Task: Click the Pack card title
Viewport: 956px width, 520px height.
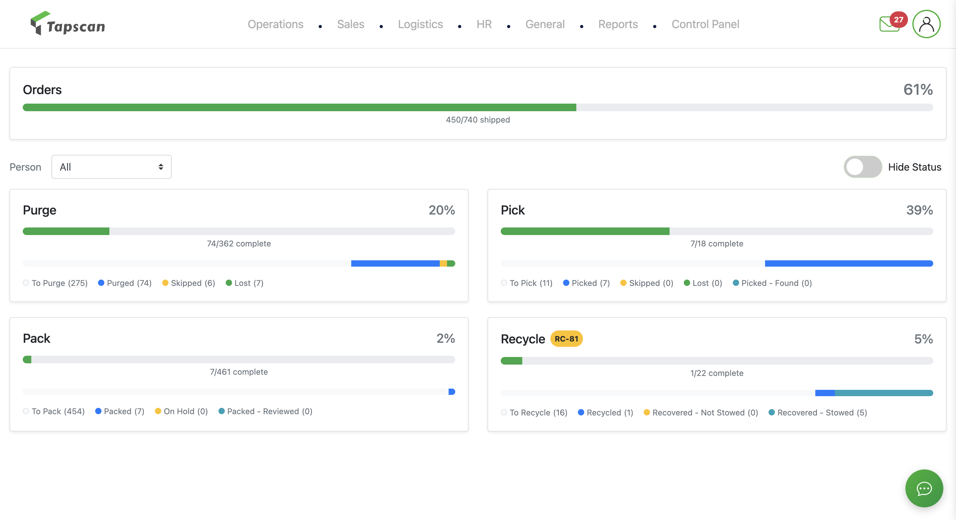Action: click(x=36, y=338)
